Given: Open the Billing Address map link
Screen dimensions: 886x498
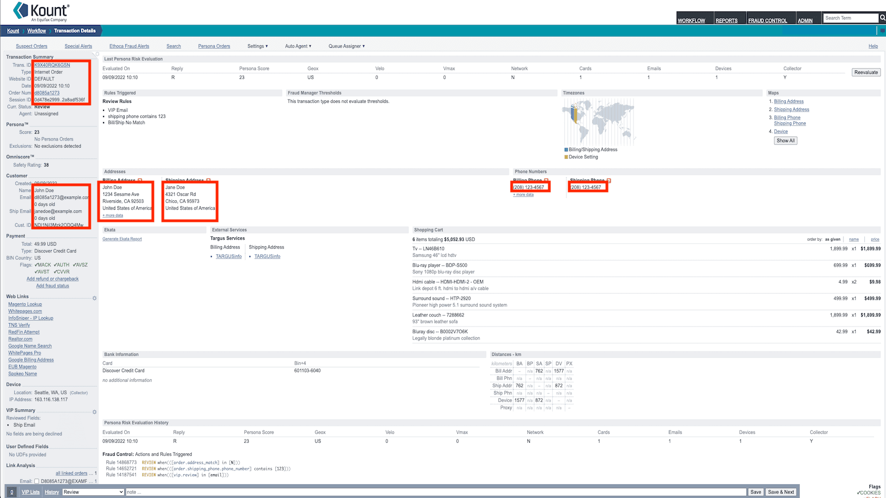Looking at the screenshot, I should 789,101.
